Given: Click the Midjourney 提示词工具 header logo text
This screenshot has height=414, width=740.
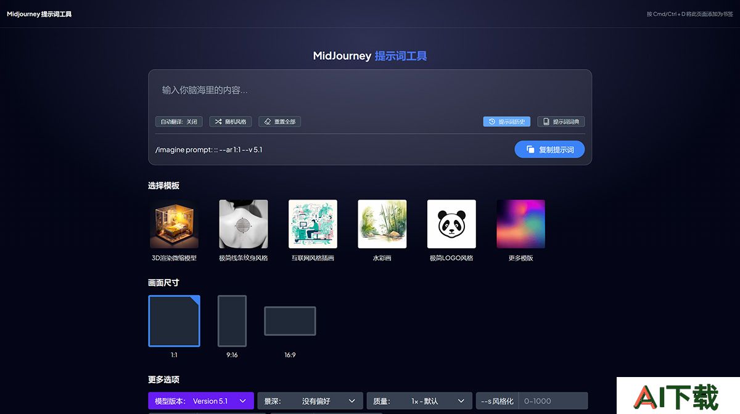Looking at the screenshot, I should [39, 14].
